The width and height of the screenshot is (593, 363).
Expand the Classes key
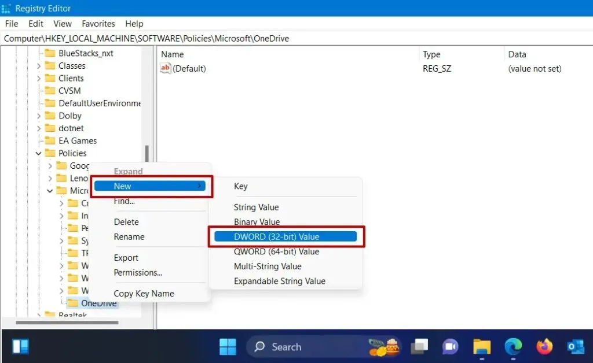[39, 66]
